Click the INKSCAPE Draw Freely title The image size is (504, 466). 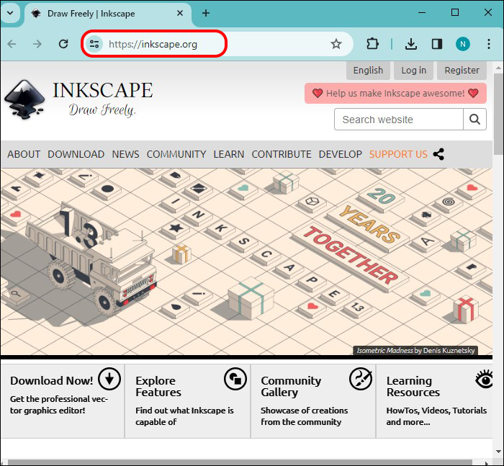pos(102,99)
